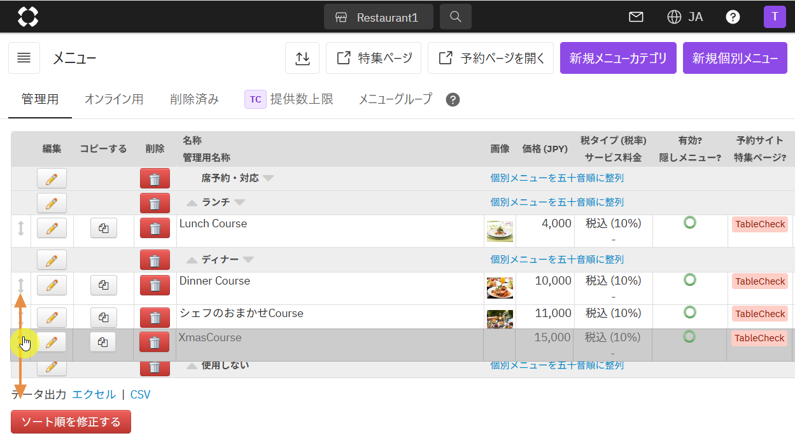Toggle シェフのおまかせCourse enabled circle
The height and width of the screenshot is (445, 795).
pyautogui.click(x=689, y=312)
